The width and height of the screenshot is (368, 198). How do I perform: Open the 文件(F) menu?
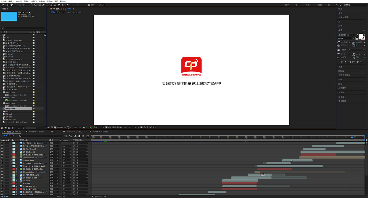tap(3, 1)
